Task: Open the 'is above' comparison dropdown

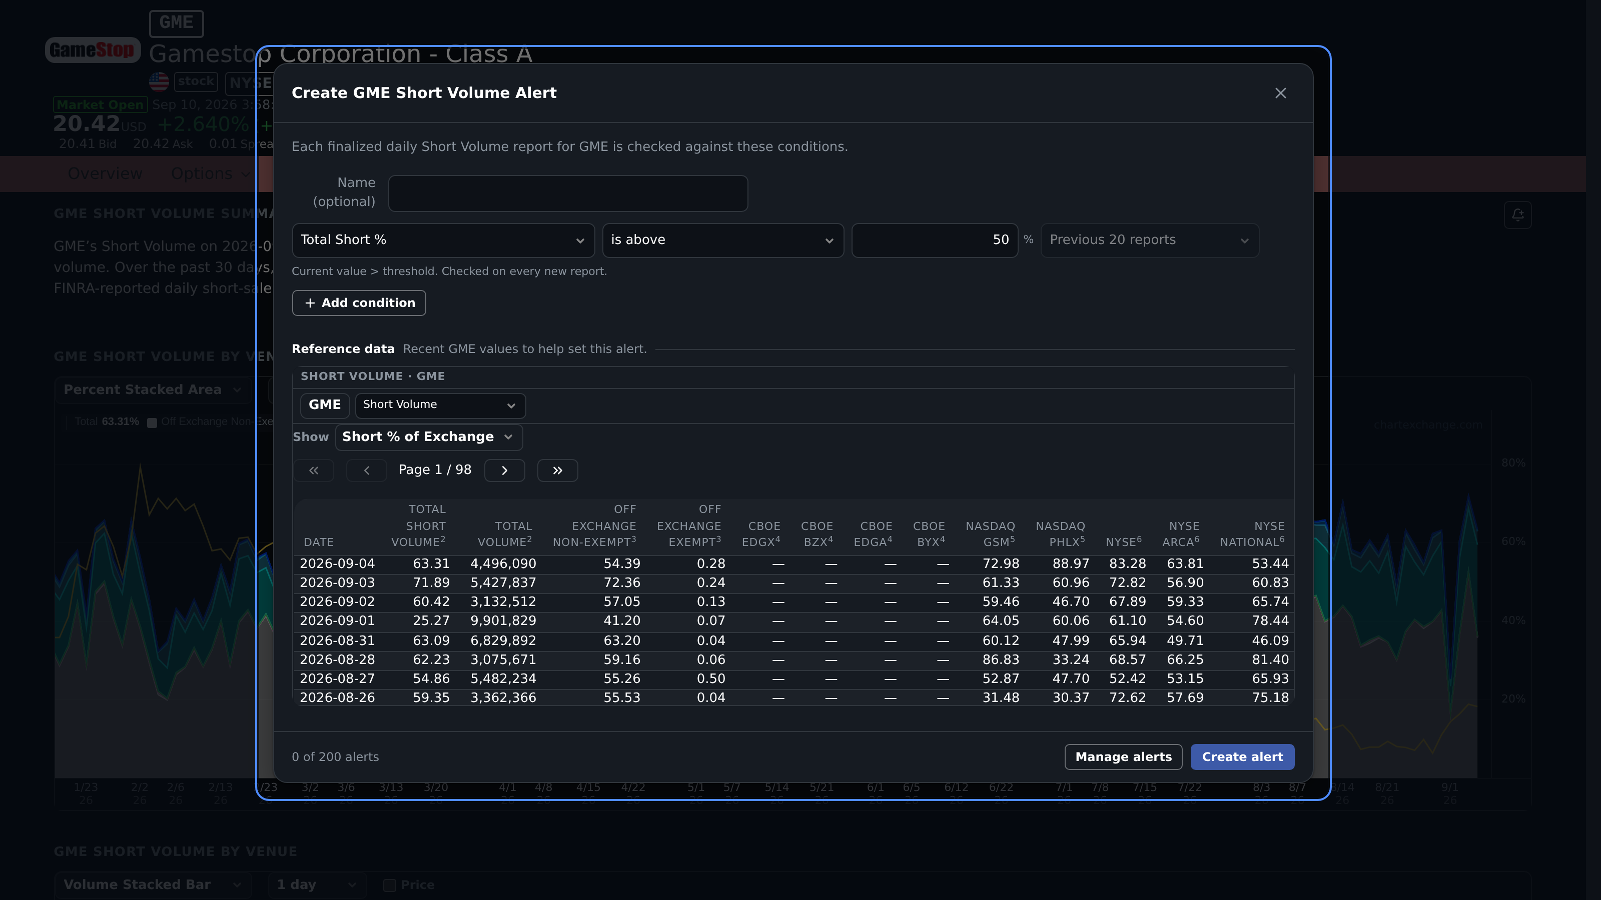Action: coord(723,240)
